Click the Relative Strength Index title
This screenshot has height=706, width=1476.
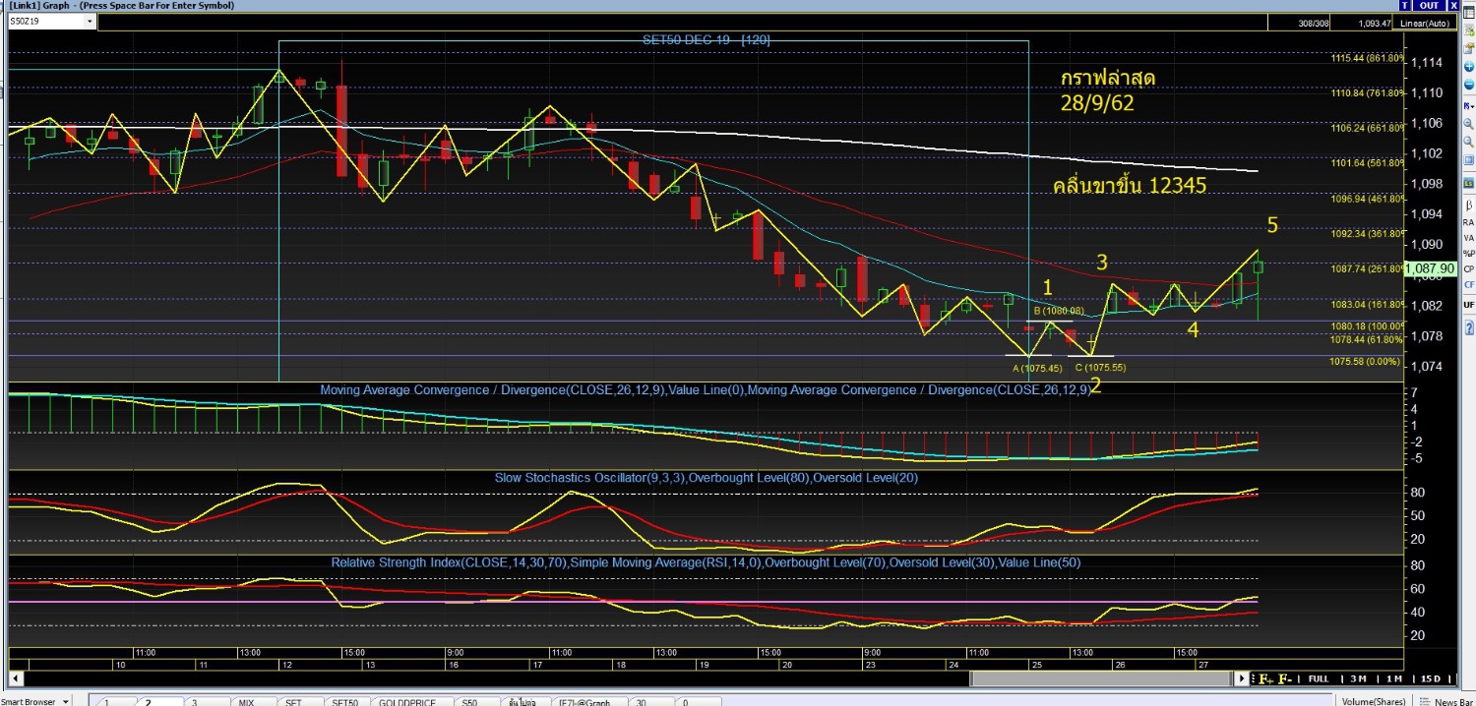705,562
